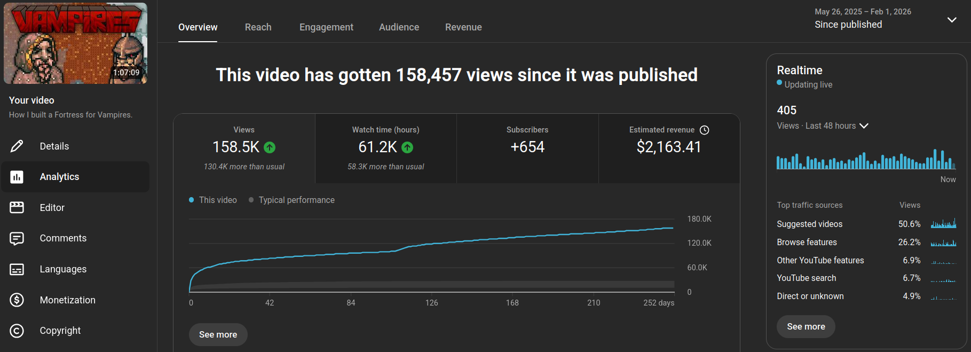Click See more in Realtime panel
The height and width of the screenshot is (352, 971).
[x=806, y=326]
